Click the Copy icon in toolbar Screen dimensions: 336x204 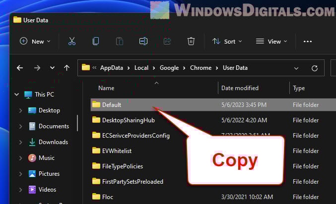(96, 41)
